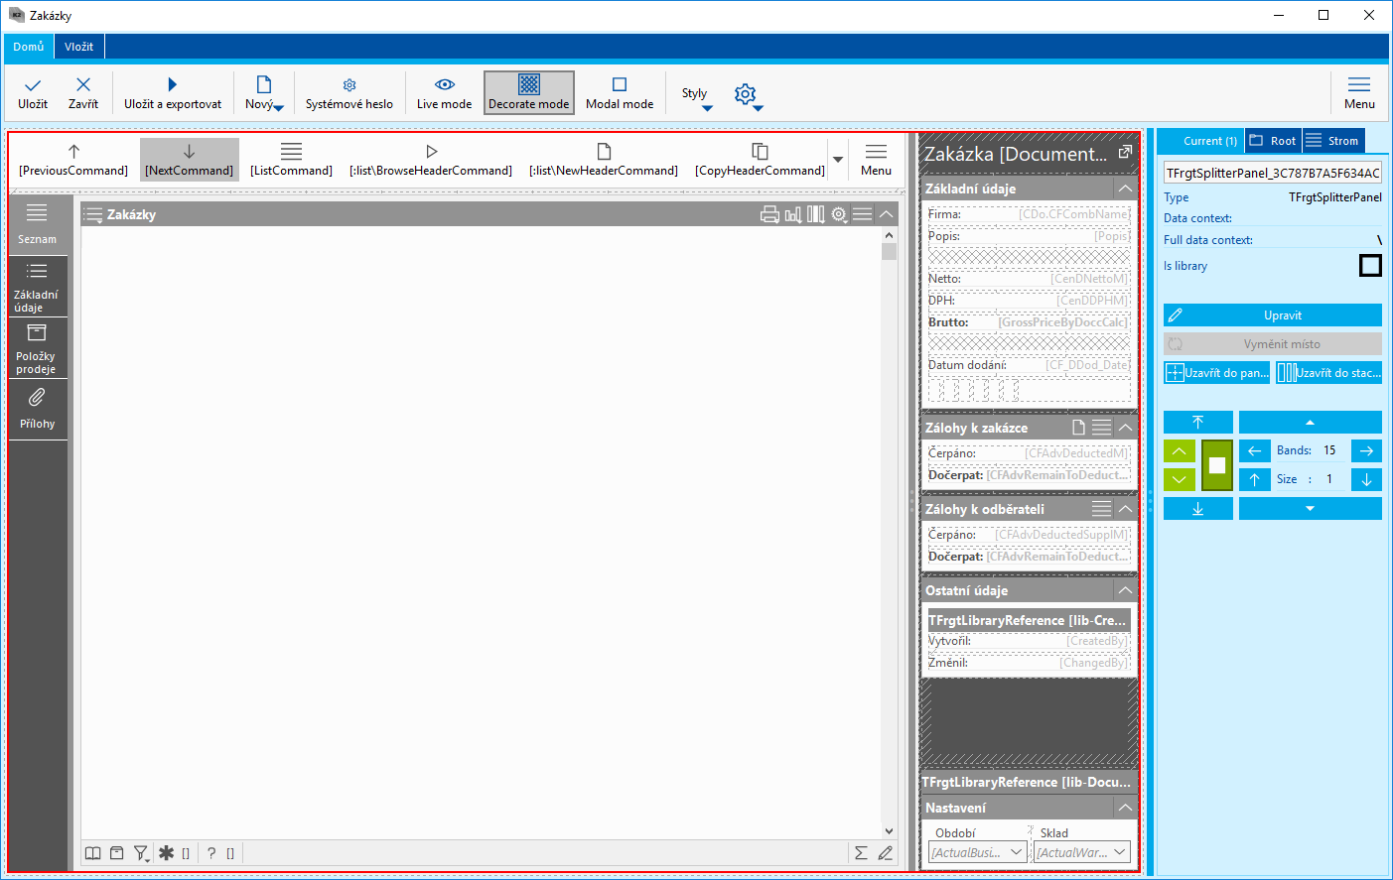This screenshot has height=880, width=1393.
Task: Click the Upravit button
Action: (x=1273, y=315)
